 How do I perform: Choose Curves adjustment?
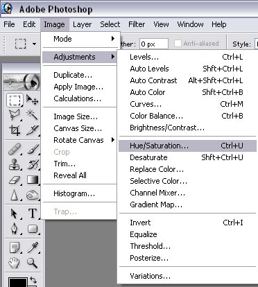(x=187, y=104)
